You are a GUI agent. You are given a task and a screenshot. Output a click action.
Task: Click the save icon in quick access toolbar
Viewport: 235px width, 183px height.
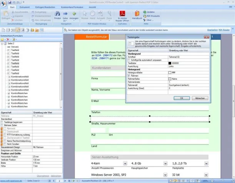coord(10,2)
